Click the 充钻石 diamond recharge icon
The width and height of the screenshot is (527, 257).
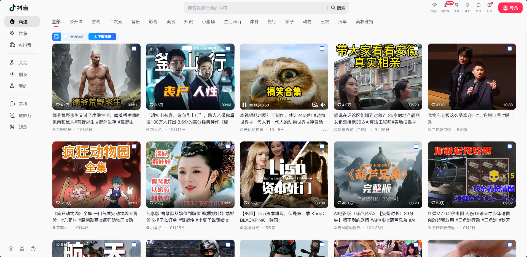pyautogui.click(x=434, y=5)
